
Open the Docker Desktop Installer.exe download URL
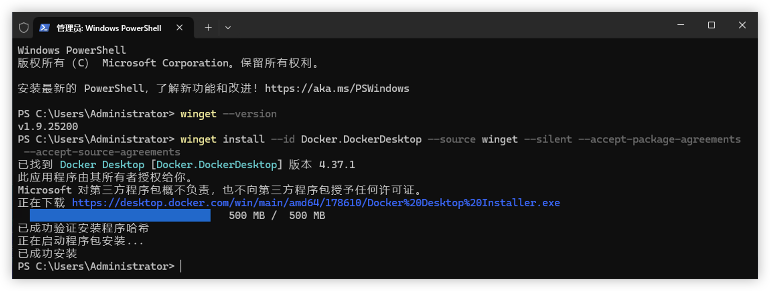pos(316,203)
